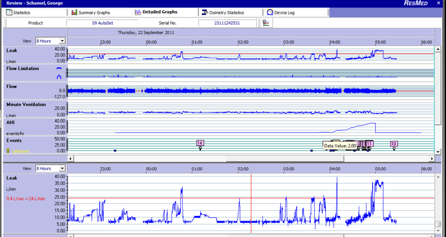The image size is (446, 237).
Task: Click down arrow of upper graphs vertical scrollbar
Action: 438,151
